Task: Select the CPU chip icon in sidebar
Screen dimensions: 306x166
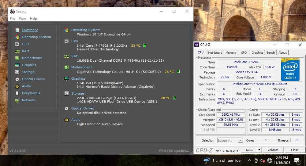Action: [17, 44]
